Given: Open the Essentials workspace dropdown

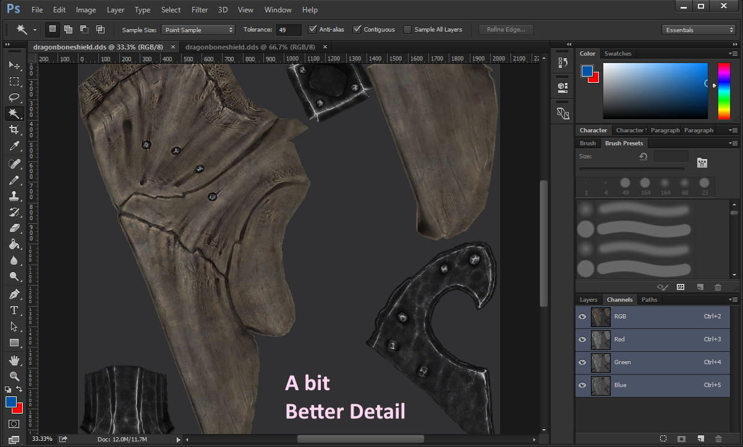Looking at the screenshot, I should [698, 30].
